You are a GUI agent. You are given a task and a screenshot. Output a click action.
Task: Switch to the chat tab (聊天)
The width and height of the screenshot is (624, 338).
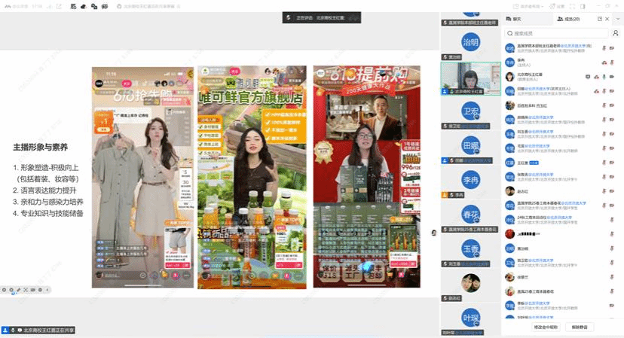514,19
